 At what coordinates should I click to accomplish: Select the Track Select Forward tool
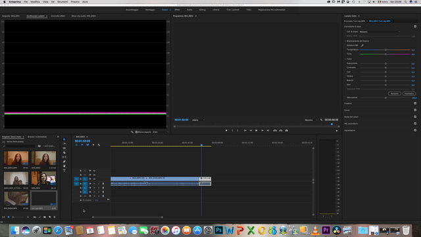(64, 144)
